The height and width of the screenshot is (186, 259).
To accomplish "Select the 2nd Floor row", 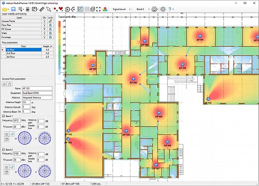I will click(27, 53).
